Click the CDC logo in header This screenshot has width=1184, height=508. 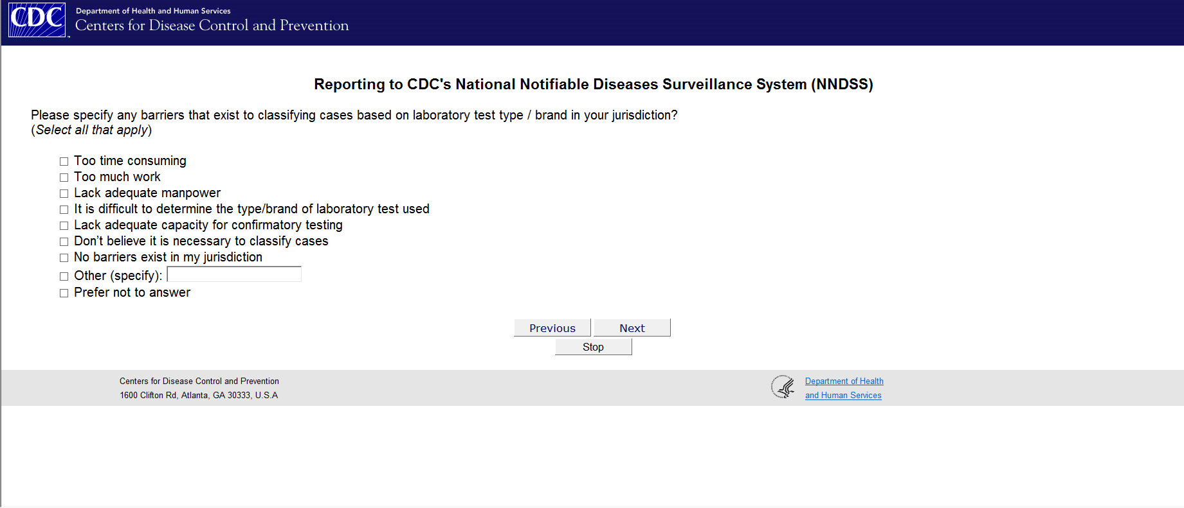37,20
